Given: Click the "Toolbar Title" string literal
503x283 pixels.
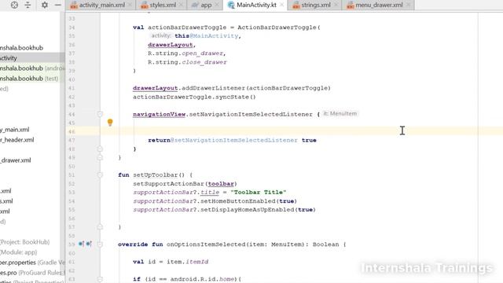Looking at the screenshot, I should (x=259, y=192).
